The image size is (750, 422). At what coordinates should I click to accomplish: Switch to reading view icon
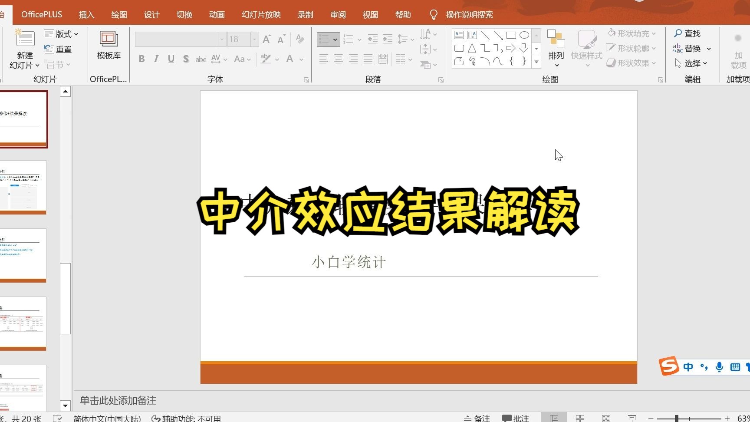point(606,418)
